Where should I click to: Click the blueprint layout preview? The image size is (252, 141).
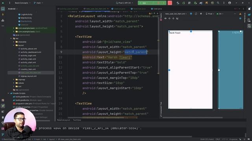tap(230, 70)
